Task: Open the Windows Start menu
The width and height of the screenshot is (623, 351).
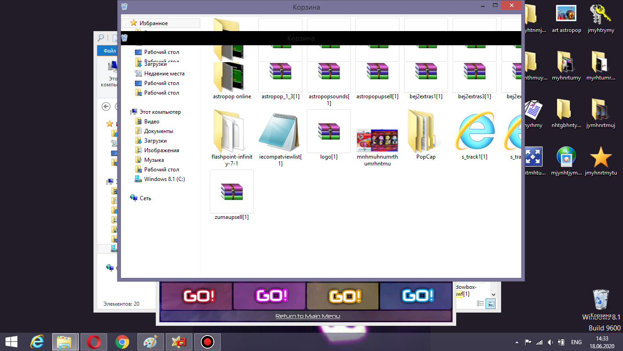Action: pos(11,341)
